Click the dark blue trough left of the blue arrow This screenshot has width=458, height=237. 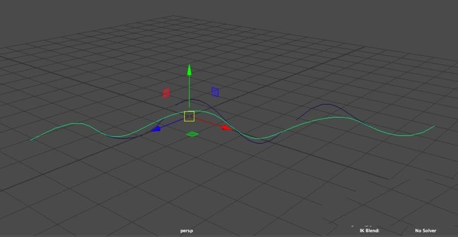(123, 137)
